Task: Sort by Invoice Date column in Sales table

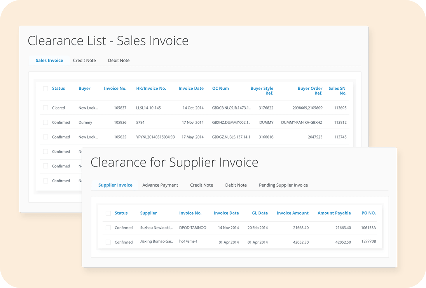Action: coord(191,88)
